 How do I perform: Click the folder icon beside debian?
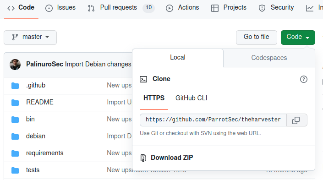[15, 136]
